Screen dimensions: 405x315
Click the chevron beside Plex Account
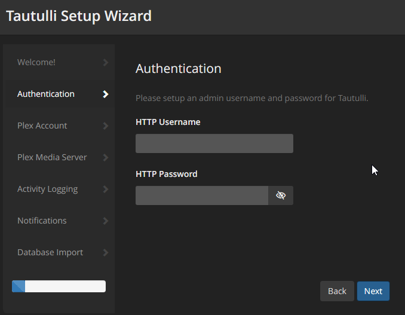pyautogui.click(x=106, y=126)
